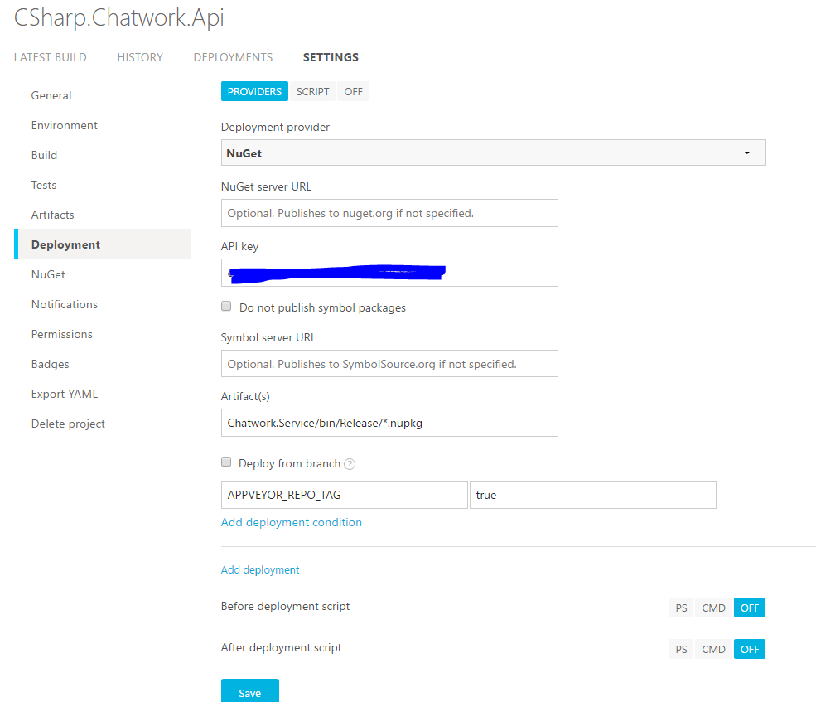Set Before deployment script to OFF
The image size is (816, 702).
click(750, 608)
